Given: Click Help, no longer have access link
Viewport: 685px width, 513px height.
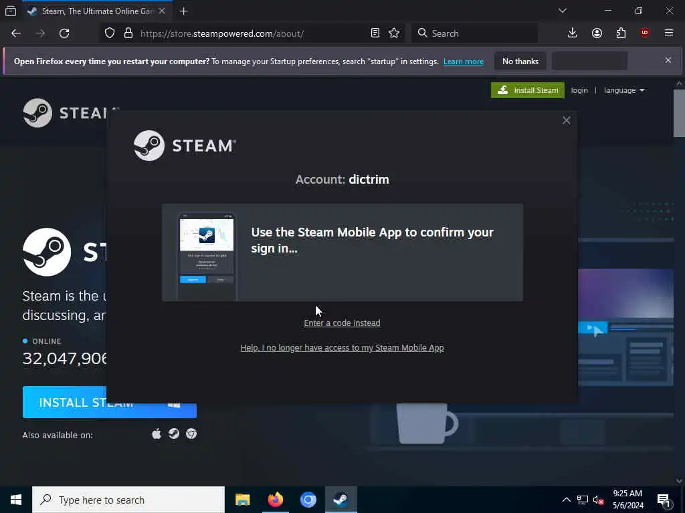Looking at the screenshot, I should tap(342, 348).
